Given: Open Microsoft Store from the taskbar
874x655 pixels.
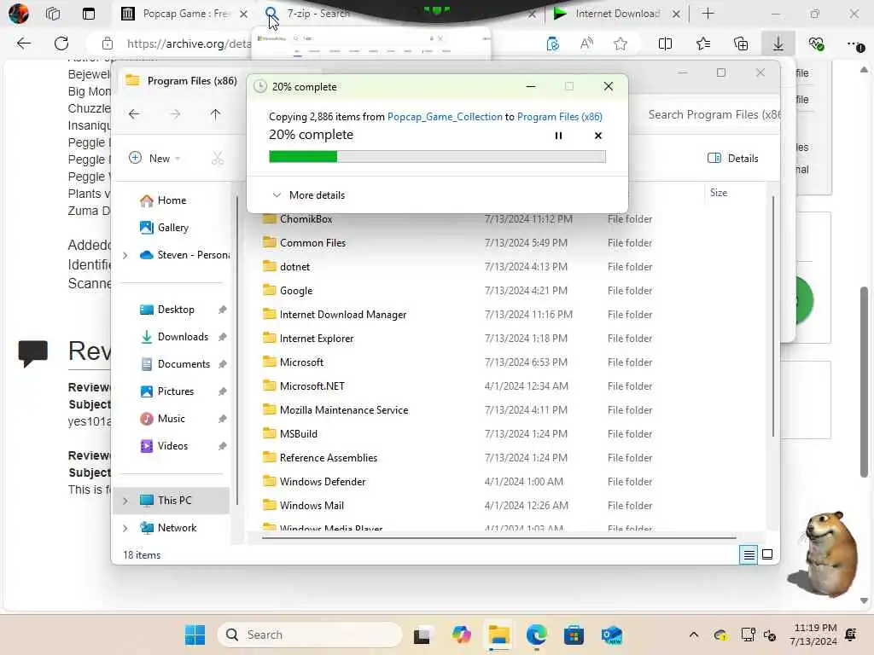Looking at the screenshot, I should pyautogui.click(x=574, y=635).
